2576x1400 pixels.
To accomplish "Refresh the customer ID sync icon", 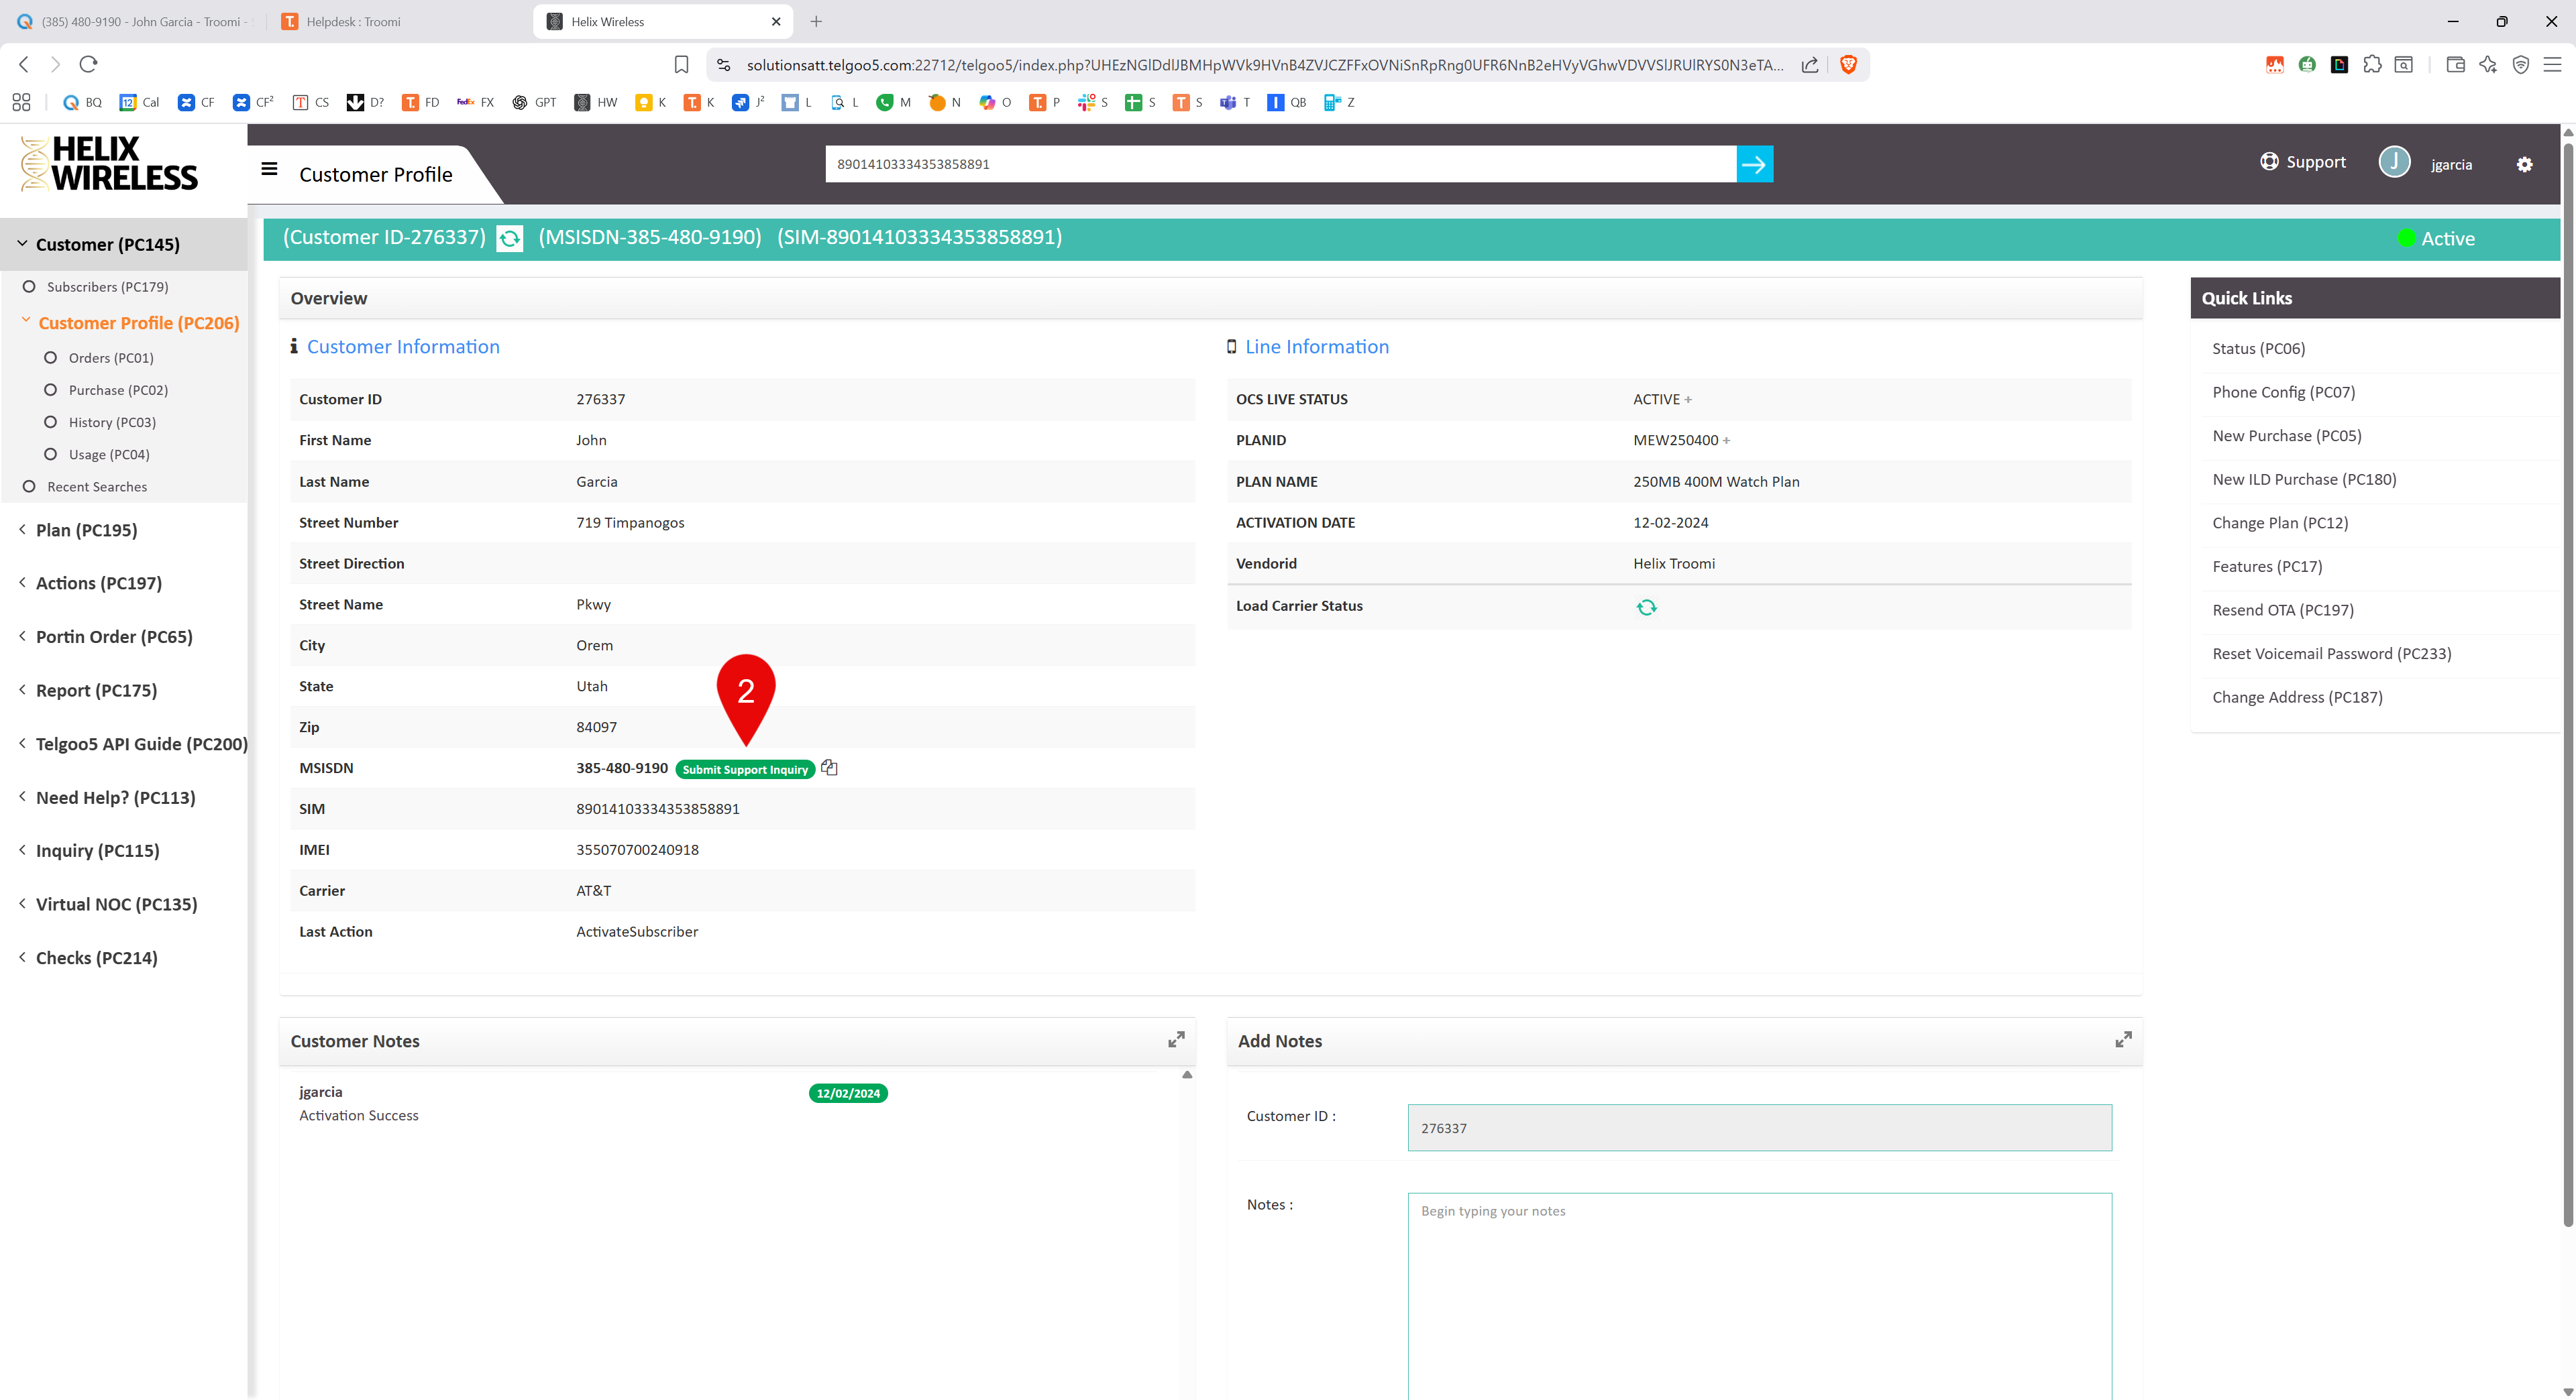I will [510, 239].
